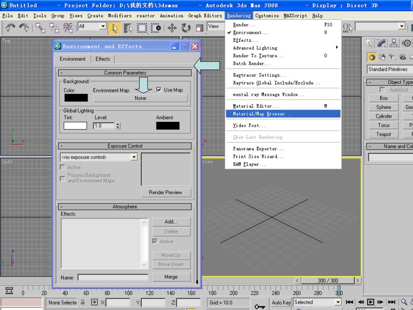The image size is (413, 310).
Task: Click the Undo arrow in main toolbar
Action: [10, 28]
